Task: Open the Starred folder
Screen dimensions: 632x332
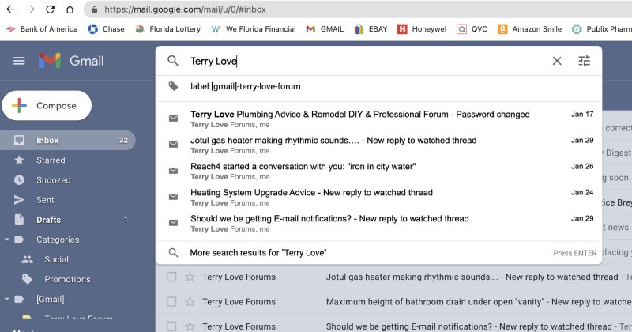Action: tap(68, 160)
